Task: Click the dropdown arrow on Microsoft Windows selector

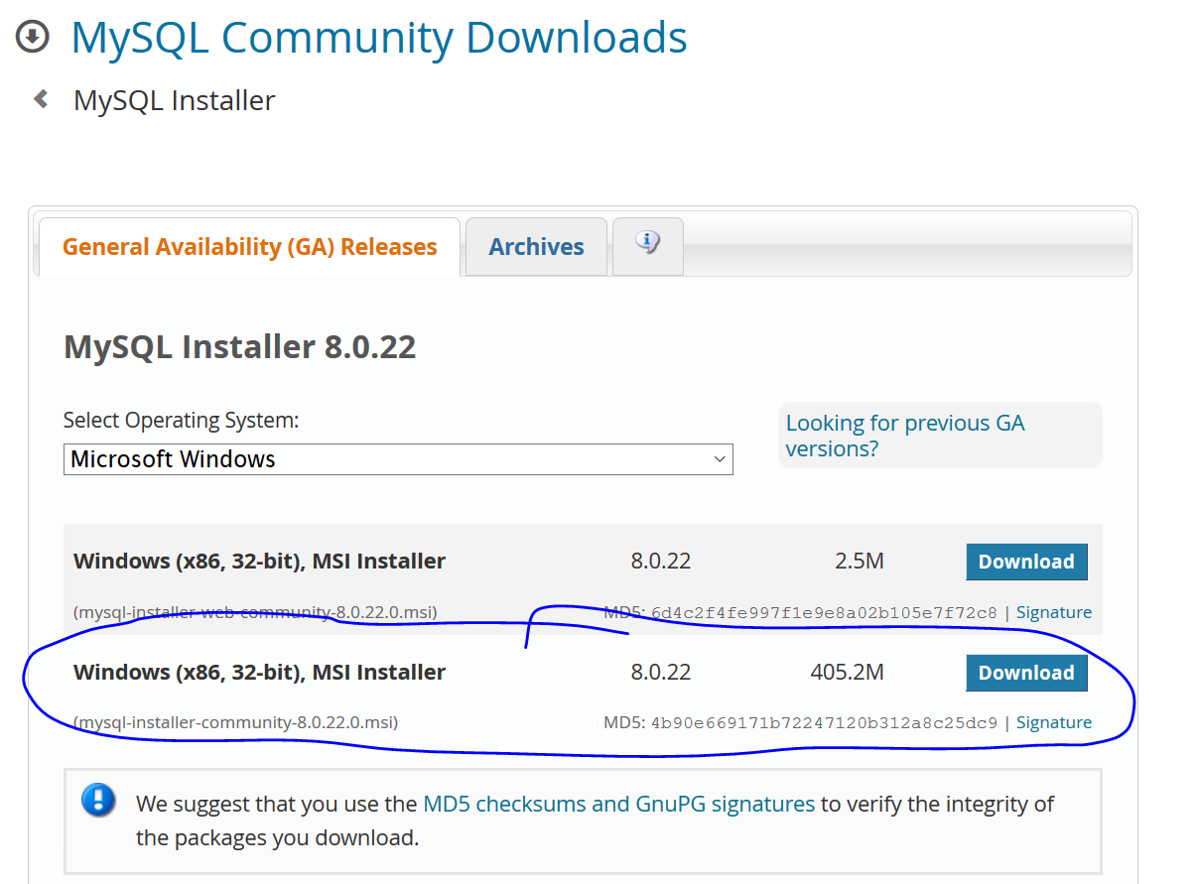Action: 719,459
